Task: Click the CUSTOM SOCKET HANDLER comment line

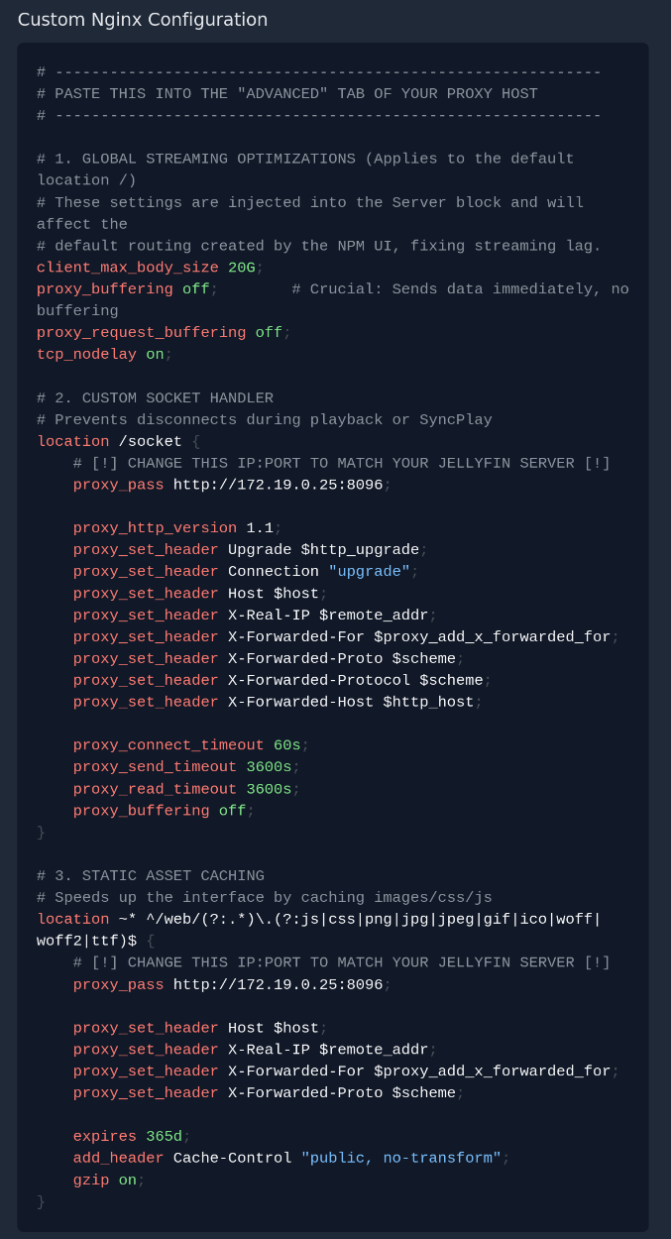Action: (155, 398)
